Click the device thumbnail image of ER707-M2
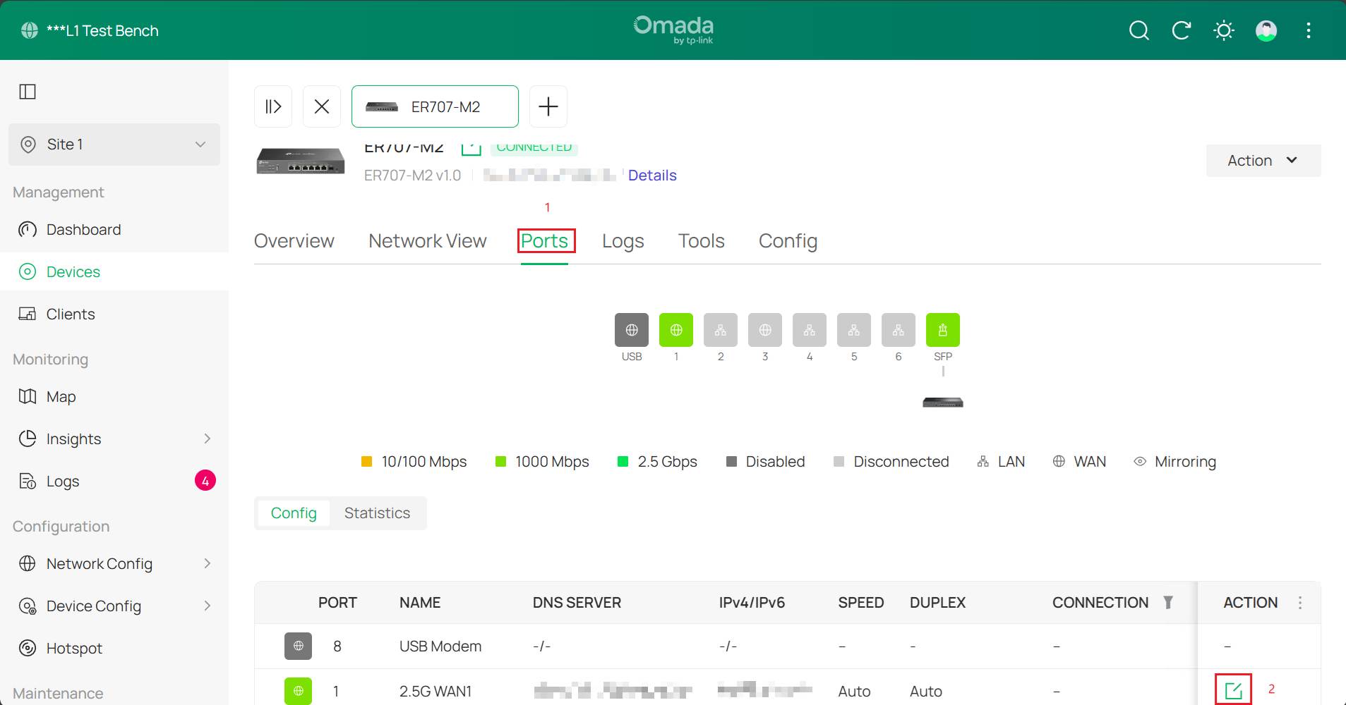 (x=301, y=161)
